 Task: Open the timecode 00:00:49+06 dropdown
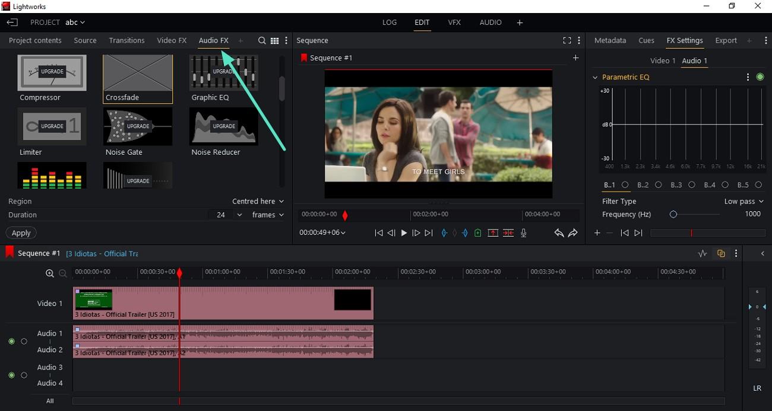click(322, 233)
